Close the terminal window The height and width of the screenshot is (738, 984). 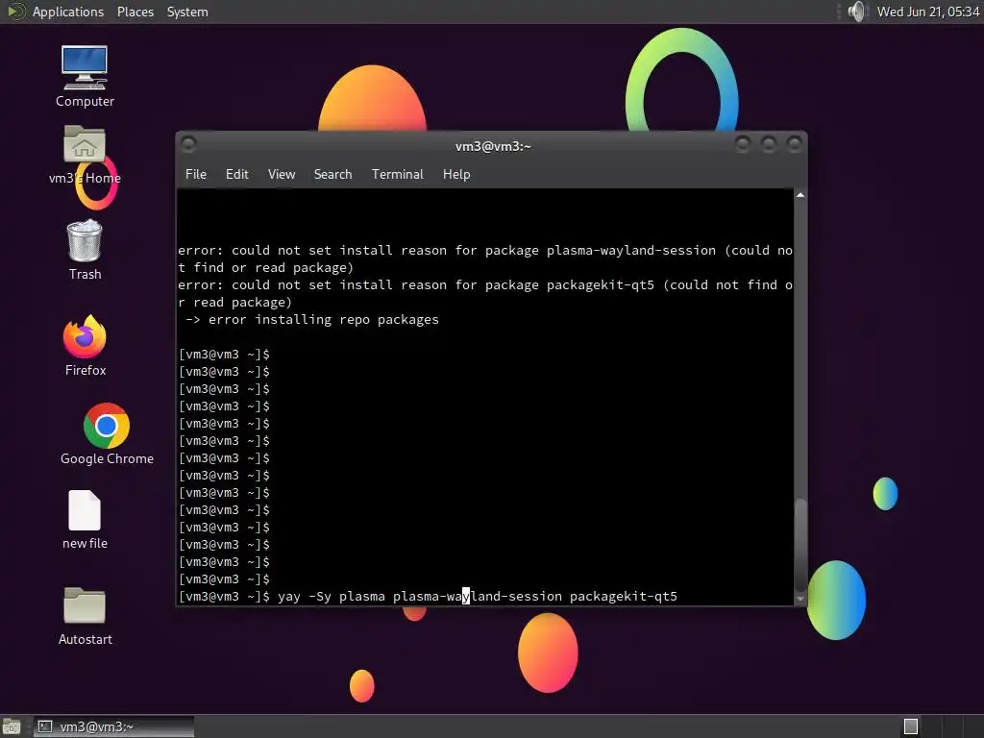coord(794,144)
